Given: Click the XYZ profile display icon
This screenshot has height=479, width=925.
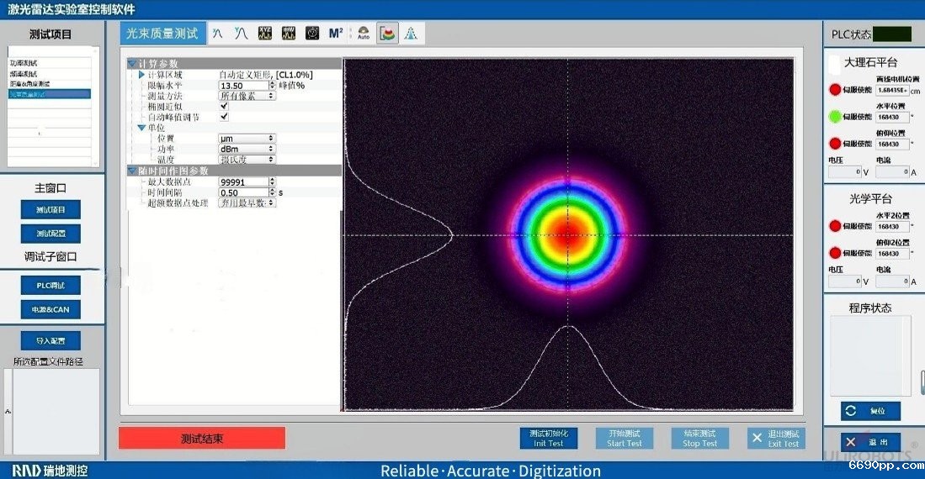Looking at the screenshot, I should (265, 34).
